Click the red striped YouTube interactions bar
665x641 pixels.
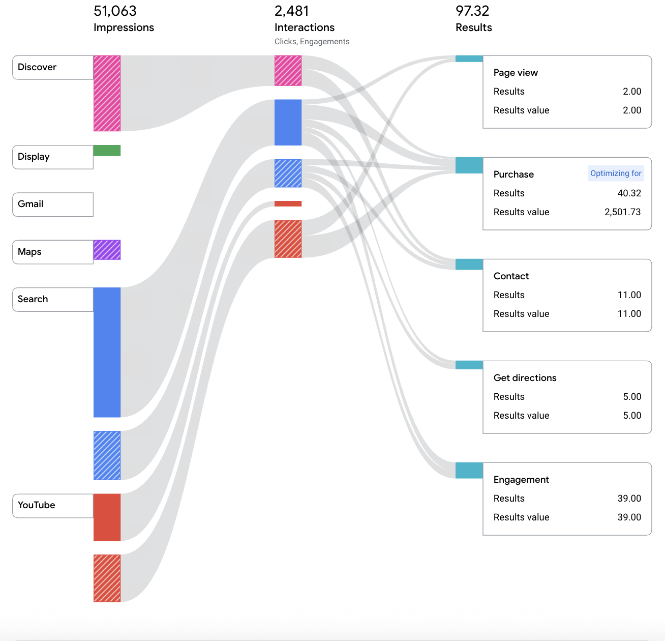[x=288, y=239]
